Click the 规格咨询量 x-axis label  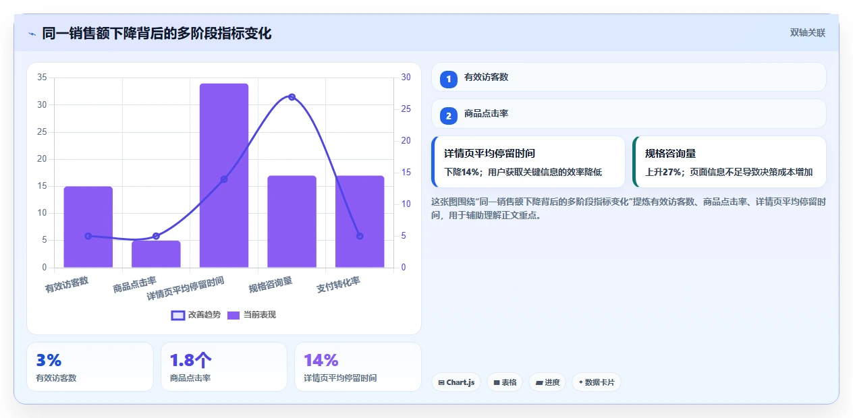[271, 285]
